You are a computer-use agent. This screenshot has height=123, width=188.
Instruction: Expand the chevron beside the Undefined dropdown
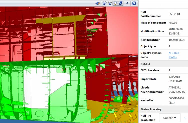tap(185, 117)
